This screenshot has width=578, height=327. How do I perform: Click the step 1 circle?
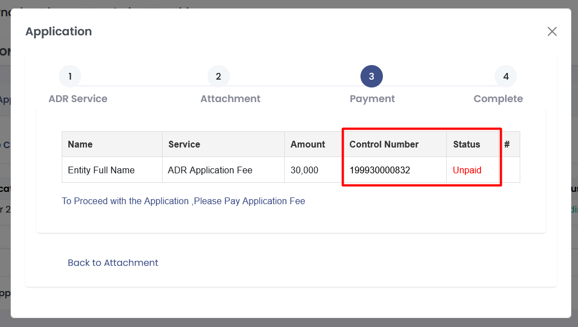[70, 76]
